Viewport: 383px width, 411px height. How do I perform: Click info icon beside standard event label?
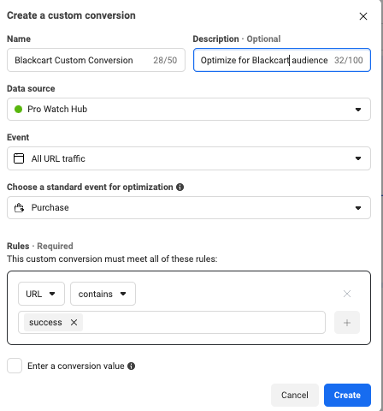coord(180,187)
